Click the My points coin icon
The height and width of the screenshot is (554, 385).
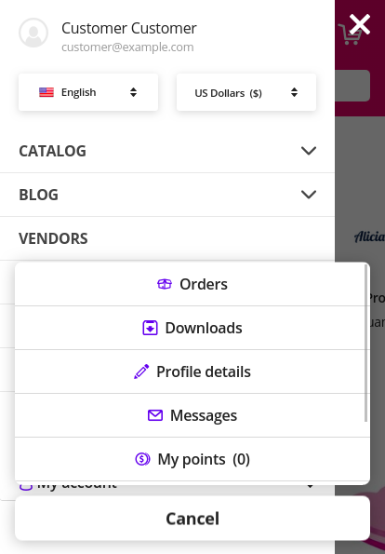click(x=142, y=459)
